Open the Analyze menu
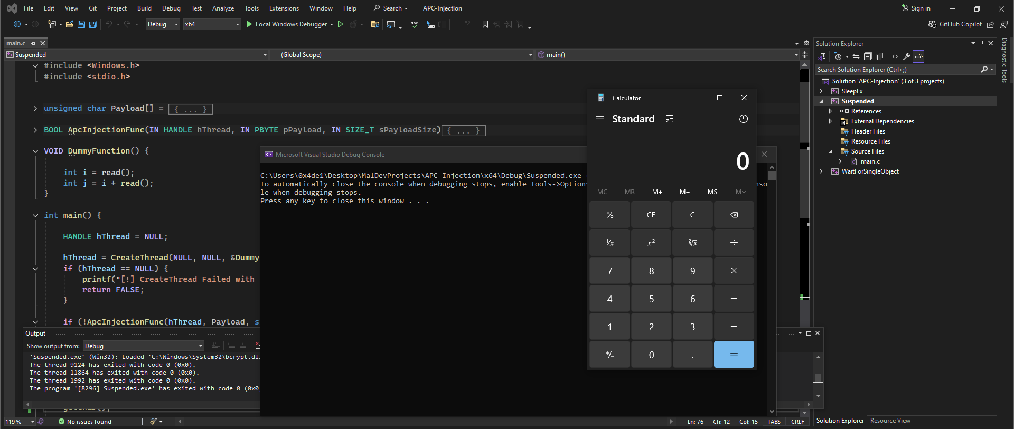Screen dimensions: 1014x429 [223, 8]
